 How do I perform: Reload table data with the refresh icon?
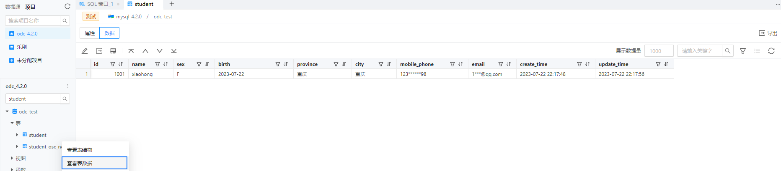coord(771,51)
